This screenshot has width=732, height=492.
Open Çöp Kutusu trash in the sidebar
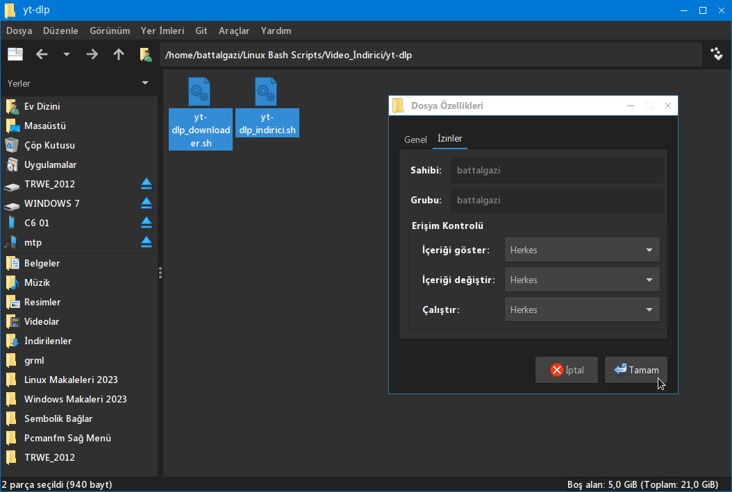[x=79, y=146]
